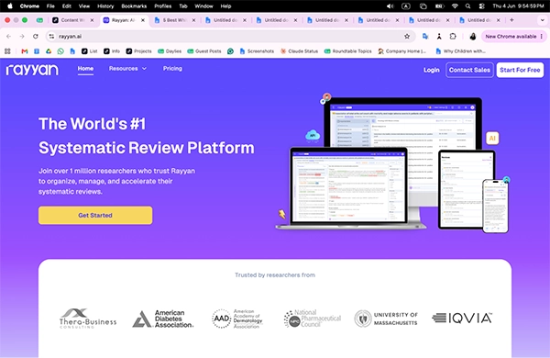The width and height of the screenshot is (550, 358).
Task: Click the Rayyan logo
Action: coord(32,70)
